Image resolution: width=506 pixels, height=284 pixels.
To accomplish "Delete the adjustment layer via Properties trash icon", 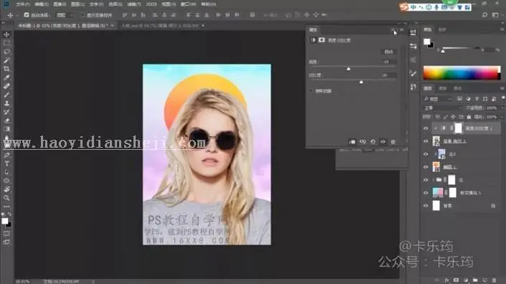I will coord(393,142).
